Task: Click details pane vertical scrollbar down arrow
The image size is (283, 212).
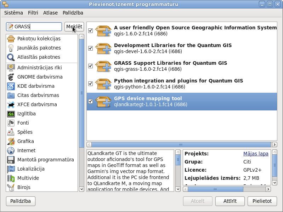Action: pyautogui.click(x=275, y=183)
